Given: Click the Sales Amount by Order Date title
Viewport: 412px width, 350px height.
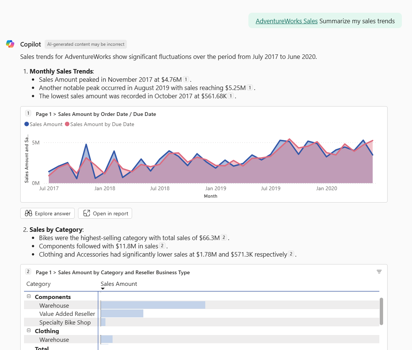Looking at the screenshot, I should (107, 114).
